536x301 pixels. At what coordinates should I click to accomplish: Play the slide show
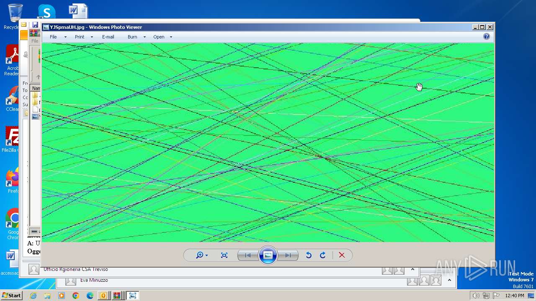coord(268,255)
